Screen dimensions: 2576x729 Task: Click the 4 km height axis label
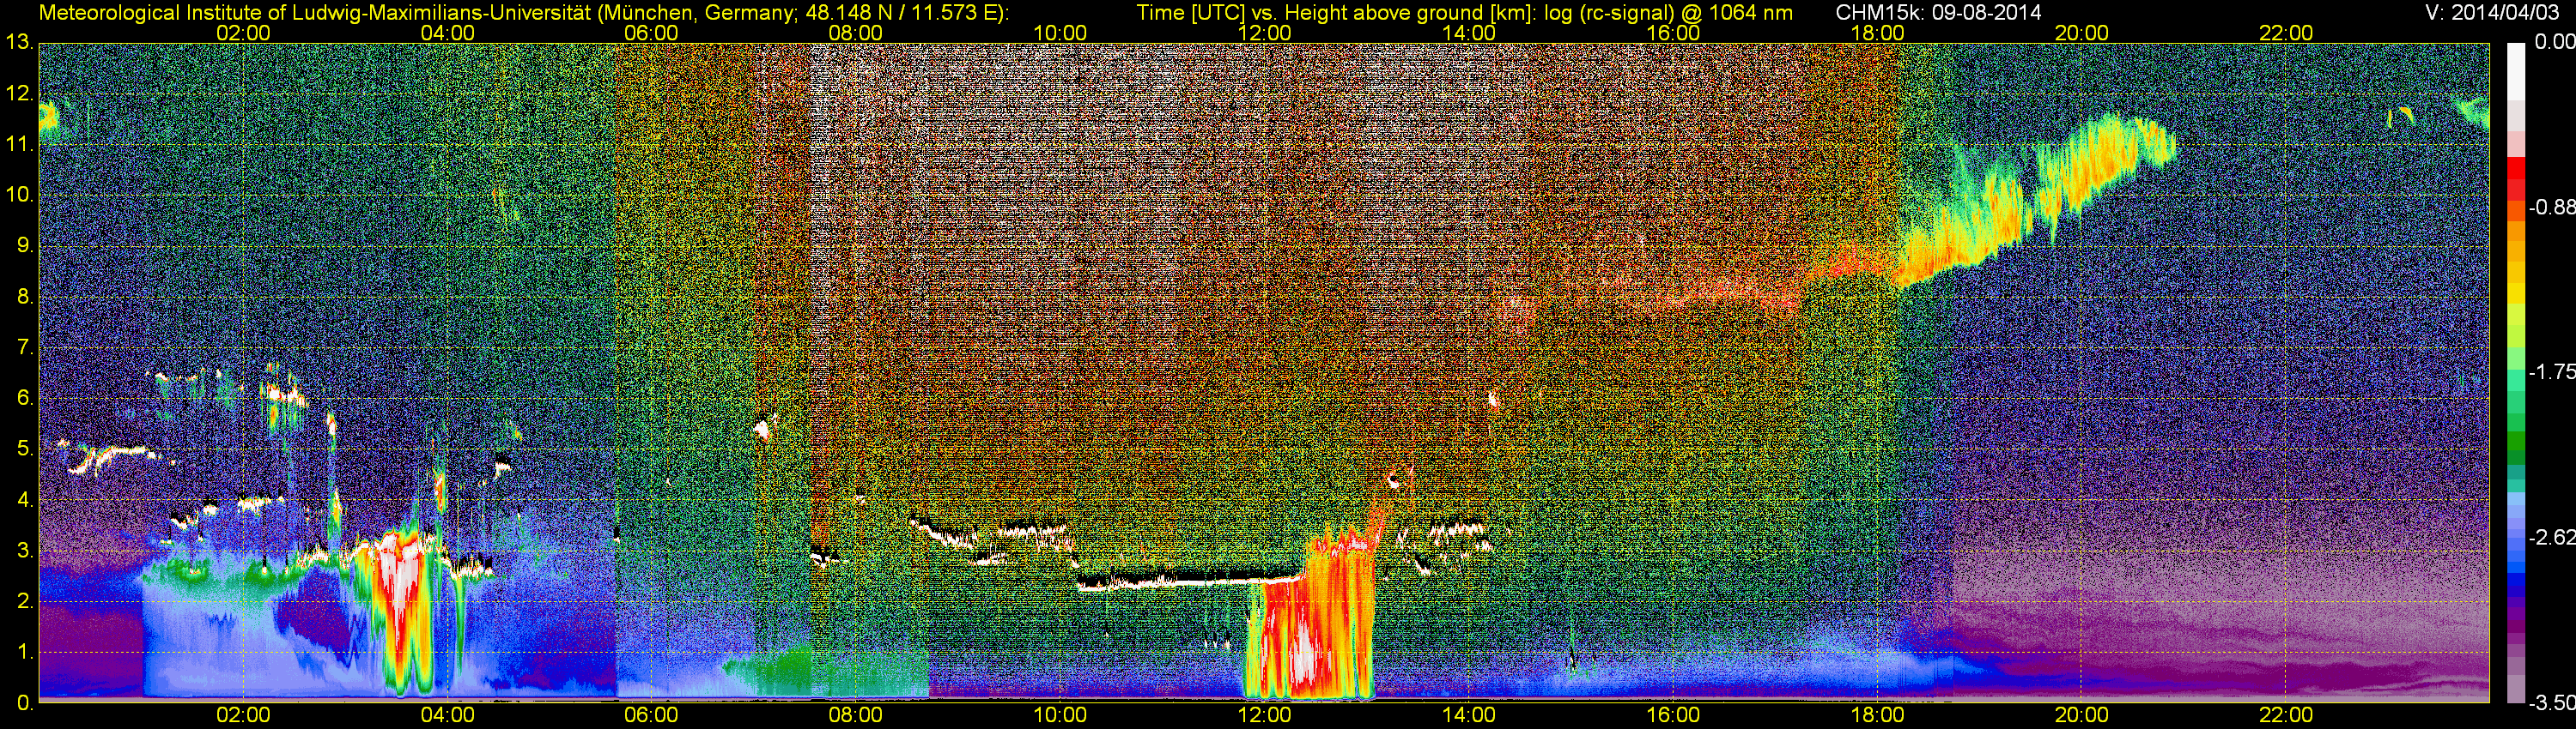[x=23, y=500]
